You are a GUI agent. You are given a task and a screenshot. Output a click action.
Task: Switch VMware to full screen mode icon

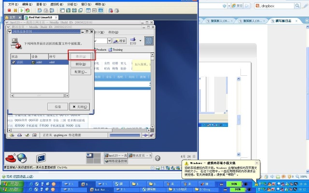[x=68, y=11]
